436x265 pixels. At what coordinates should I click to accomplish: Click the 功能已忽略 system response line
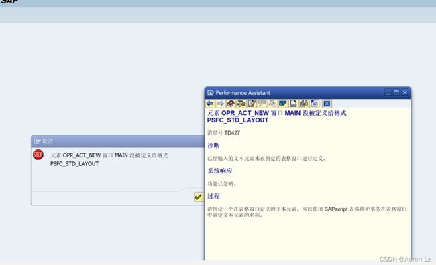[221, 184]
